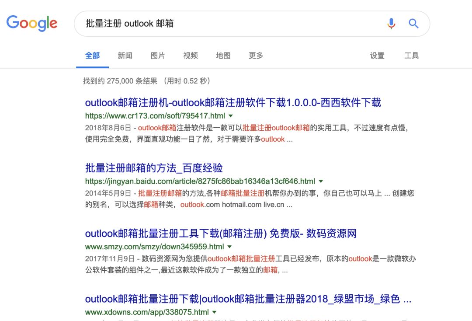472x321 pixels.
Task: Switch to the 新闻 tab
Action: click(125, 56)
